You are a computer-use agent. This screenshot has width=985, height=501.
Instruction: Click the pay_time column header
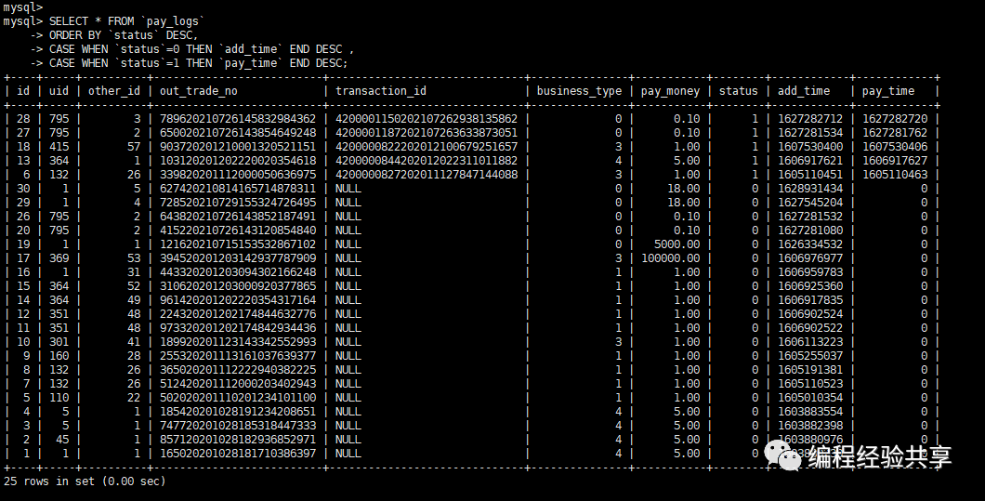coord(887,91)
